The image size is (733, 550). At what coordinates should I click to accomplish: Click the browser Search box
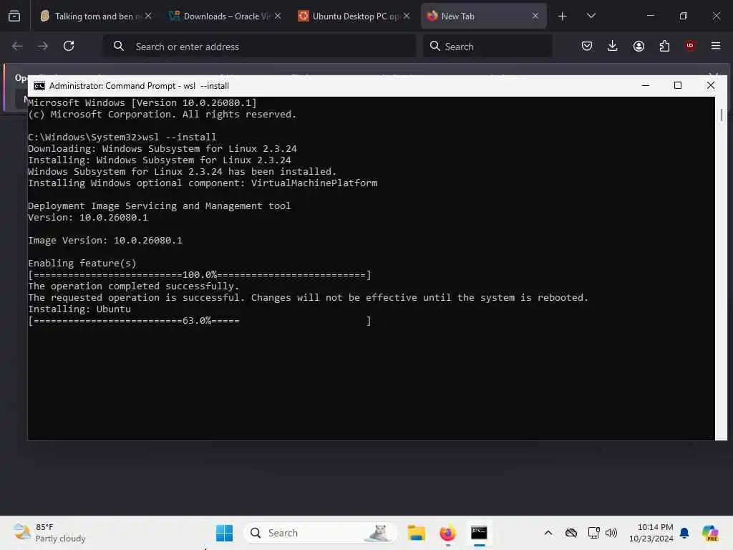pyautogui.click(x=487, y=47)
